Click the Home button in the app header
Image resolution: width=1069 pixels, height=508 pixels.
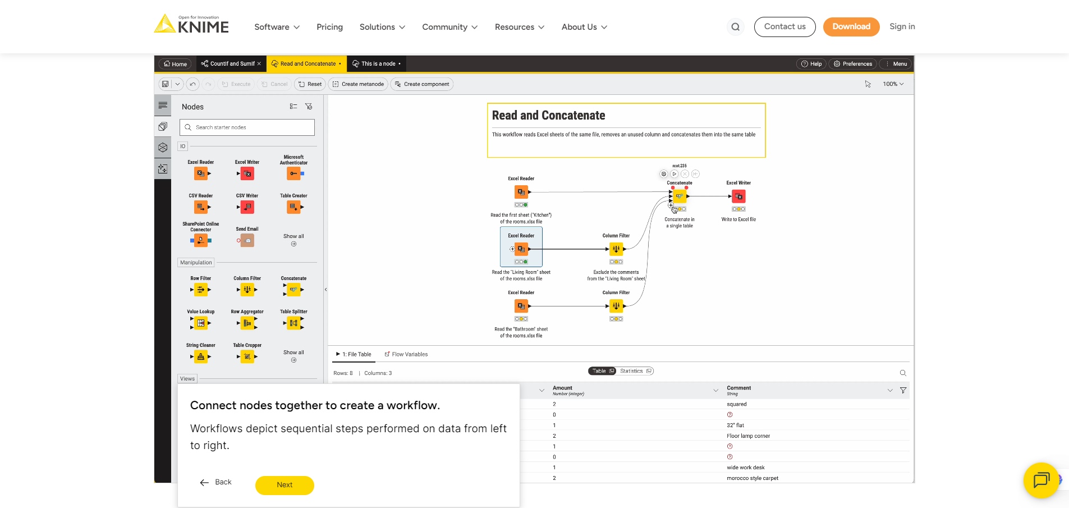(175, 64)
